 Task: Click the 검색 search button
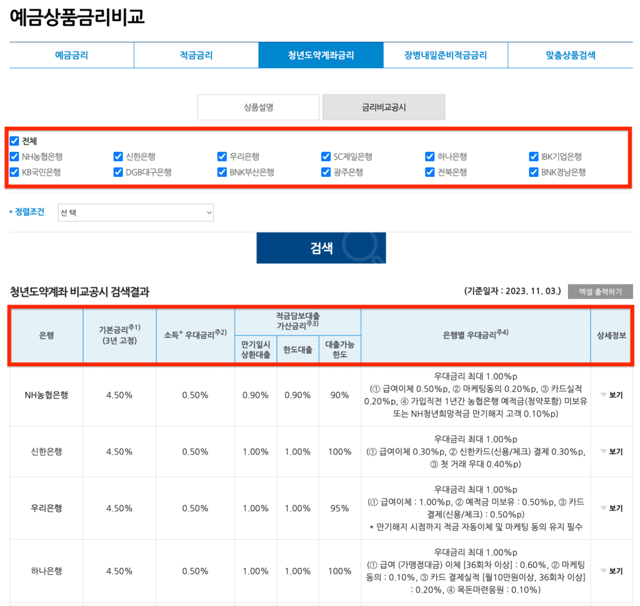tap(321, 247)
